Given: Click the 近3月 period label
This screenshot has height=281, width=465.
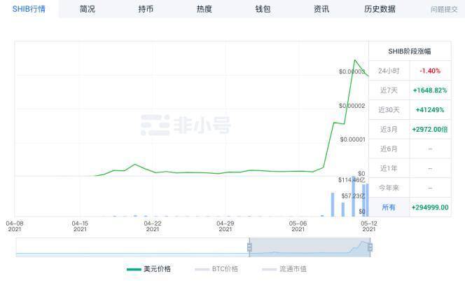Looking at the screenshot, I should click(x=389, y=130).
